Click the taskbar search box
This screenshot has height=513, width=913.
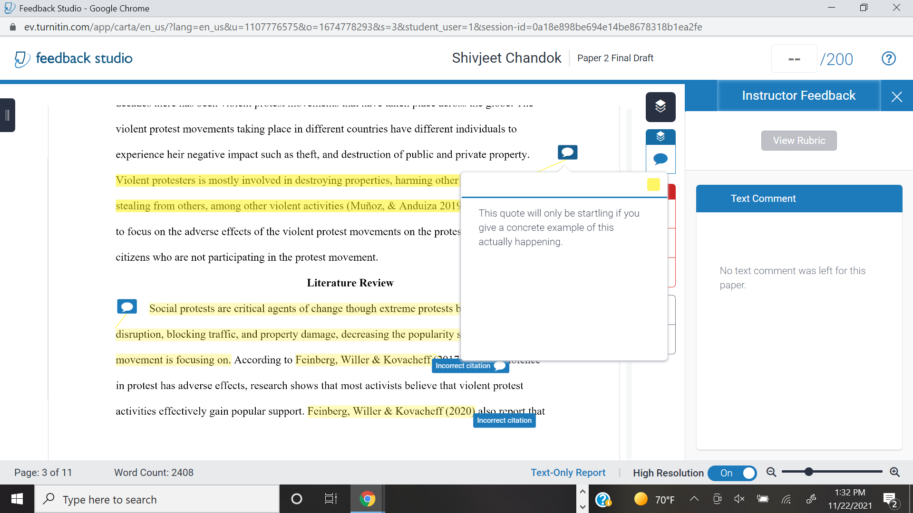(157, 499)
